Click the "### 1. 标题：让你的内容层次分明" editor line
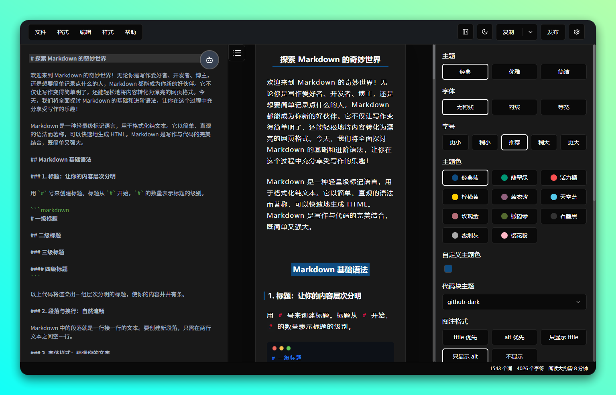Image resolution: width=616 pixels, height=395 pixels. point(73,176)
